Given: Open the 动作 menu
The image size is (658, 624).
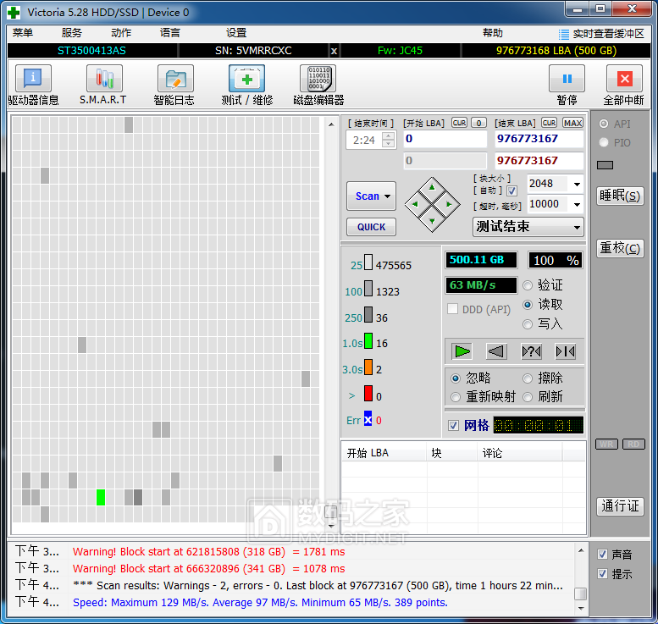Looking at the screenshot, I should pos(121,33).
